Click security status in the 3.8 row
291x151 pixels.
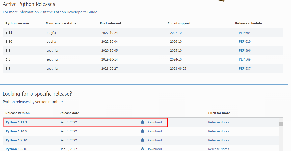click(52, 59)
